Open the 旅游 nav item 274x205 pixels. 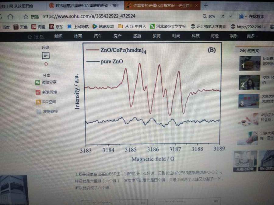click(137, 36)
